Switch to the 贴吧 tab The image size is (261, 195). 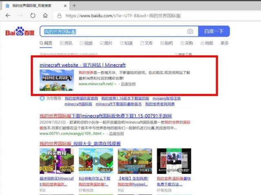(166, 43)
